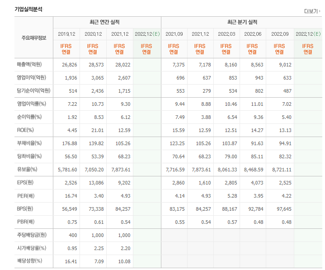Click the 16.74 PER value

point(71,196)
